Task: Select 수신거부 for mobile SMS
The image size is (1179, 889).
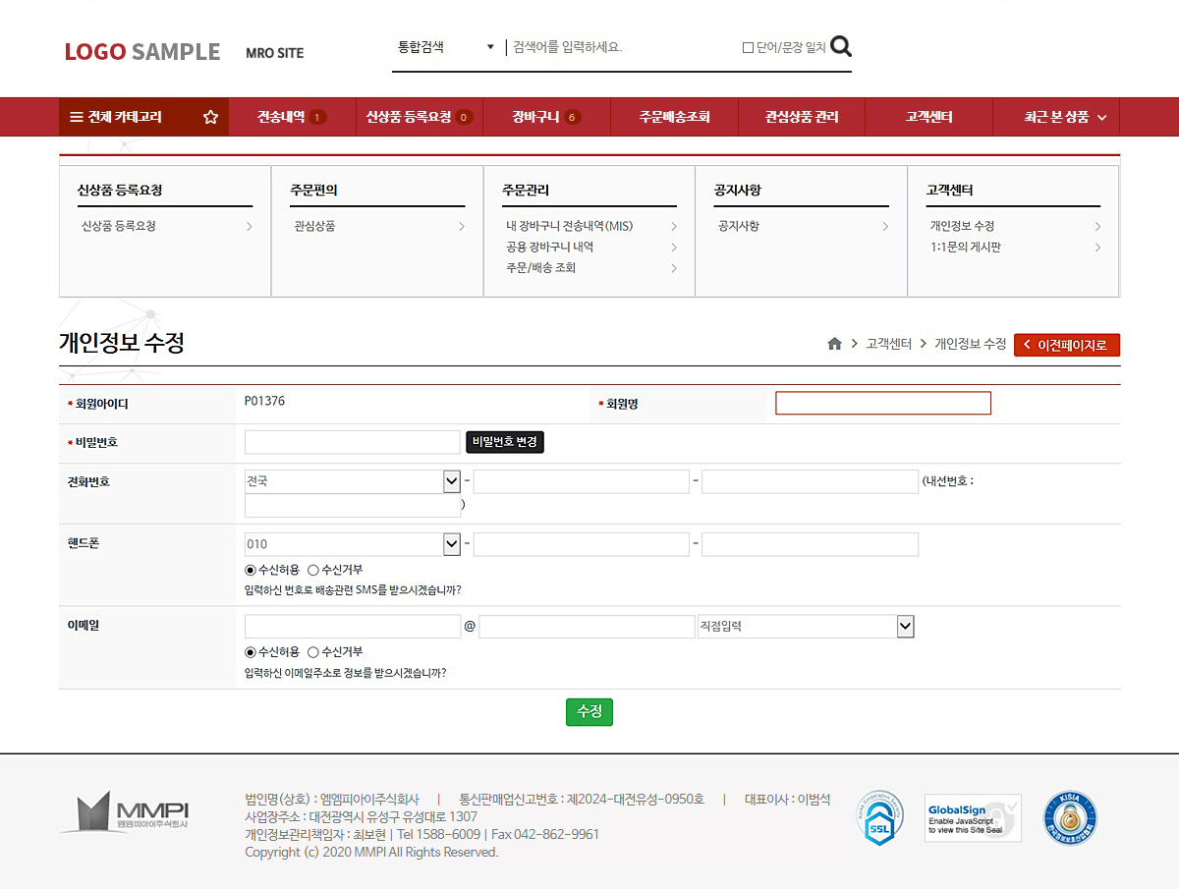Action: click(x=313, y=570)
